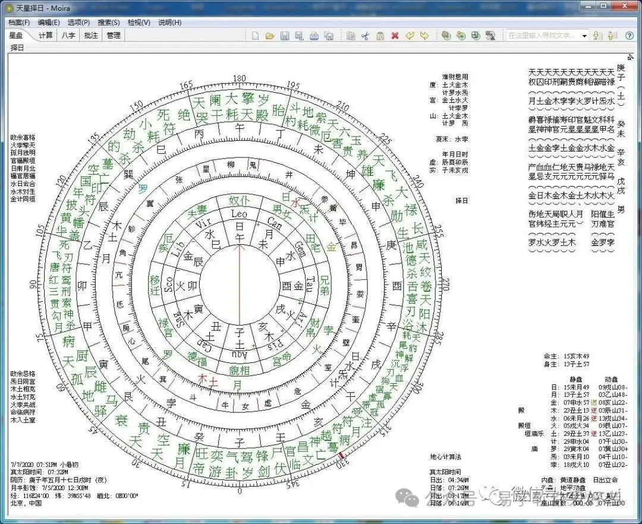Delete using the red X icon
Viewport: 642px width, 524px height.
click(x=395, y=36)
